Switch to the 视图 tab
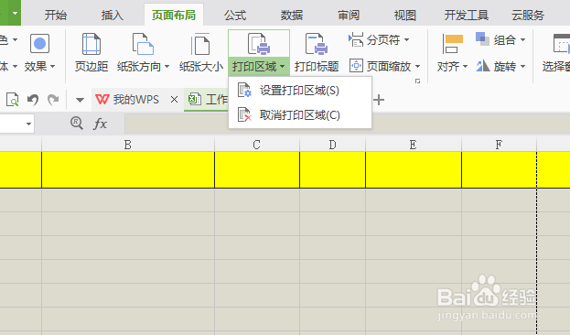The height and width of the screenshot is (335, 570). (405, 16)
